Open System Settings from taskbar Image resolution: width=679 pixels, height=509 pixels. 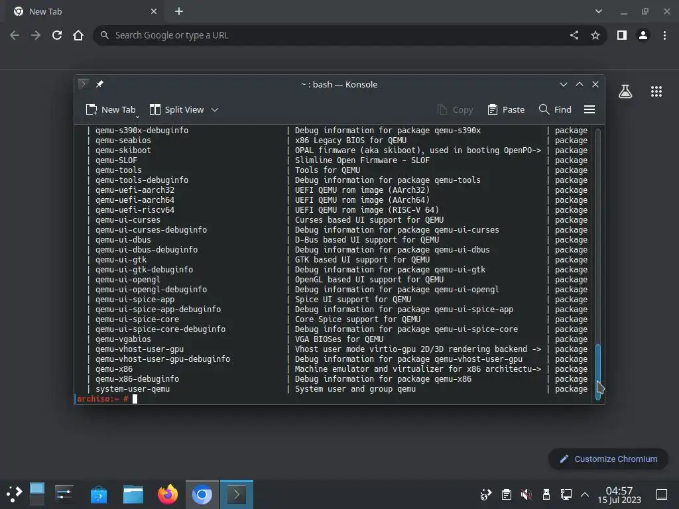coord(64,494)
